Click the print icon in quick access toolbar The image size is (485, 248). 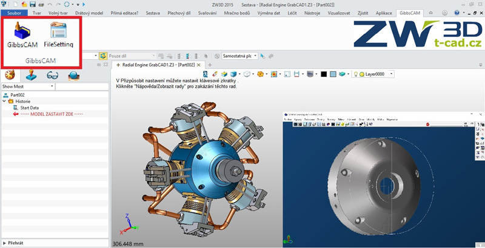pyautogui.click(x=41, y=4)
